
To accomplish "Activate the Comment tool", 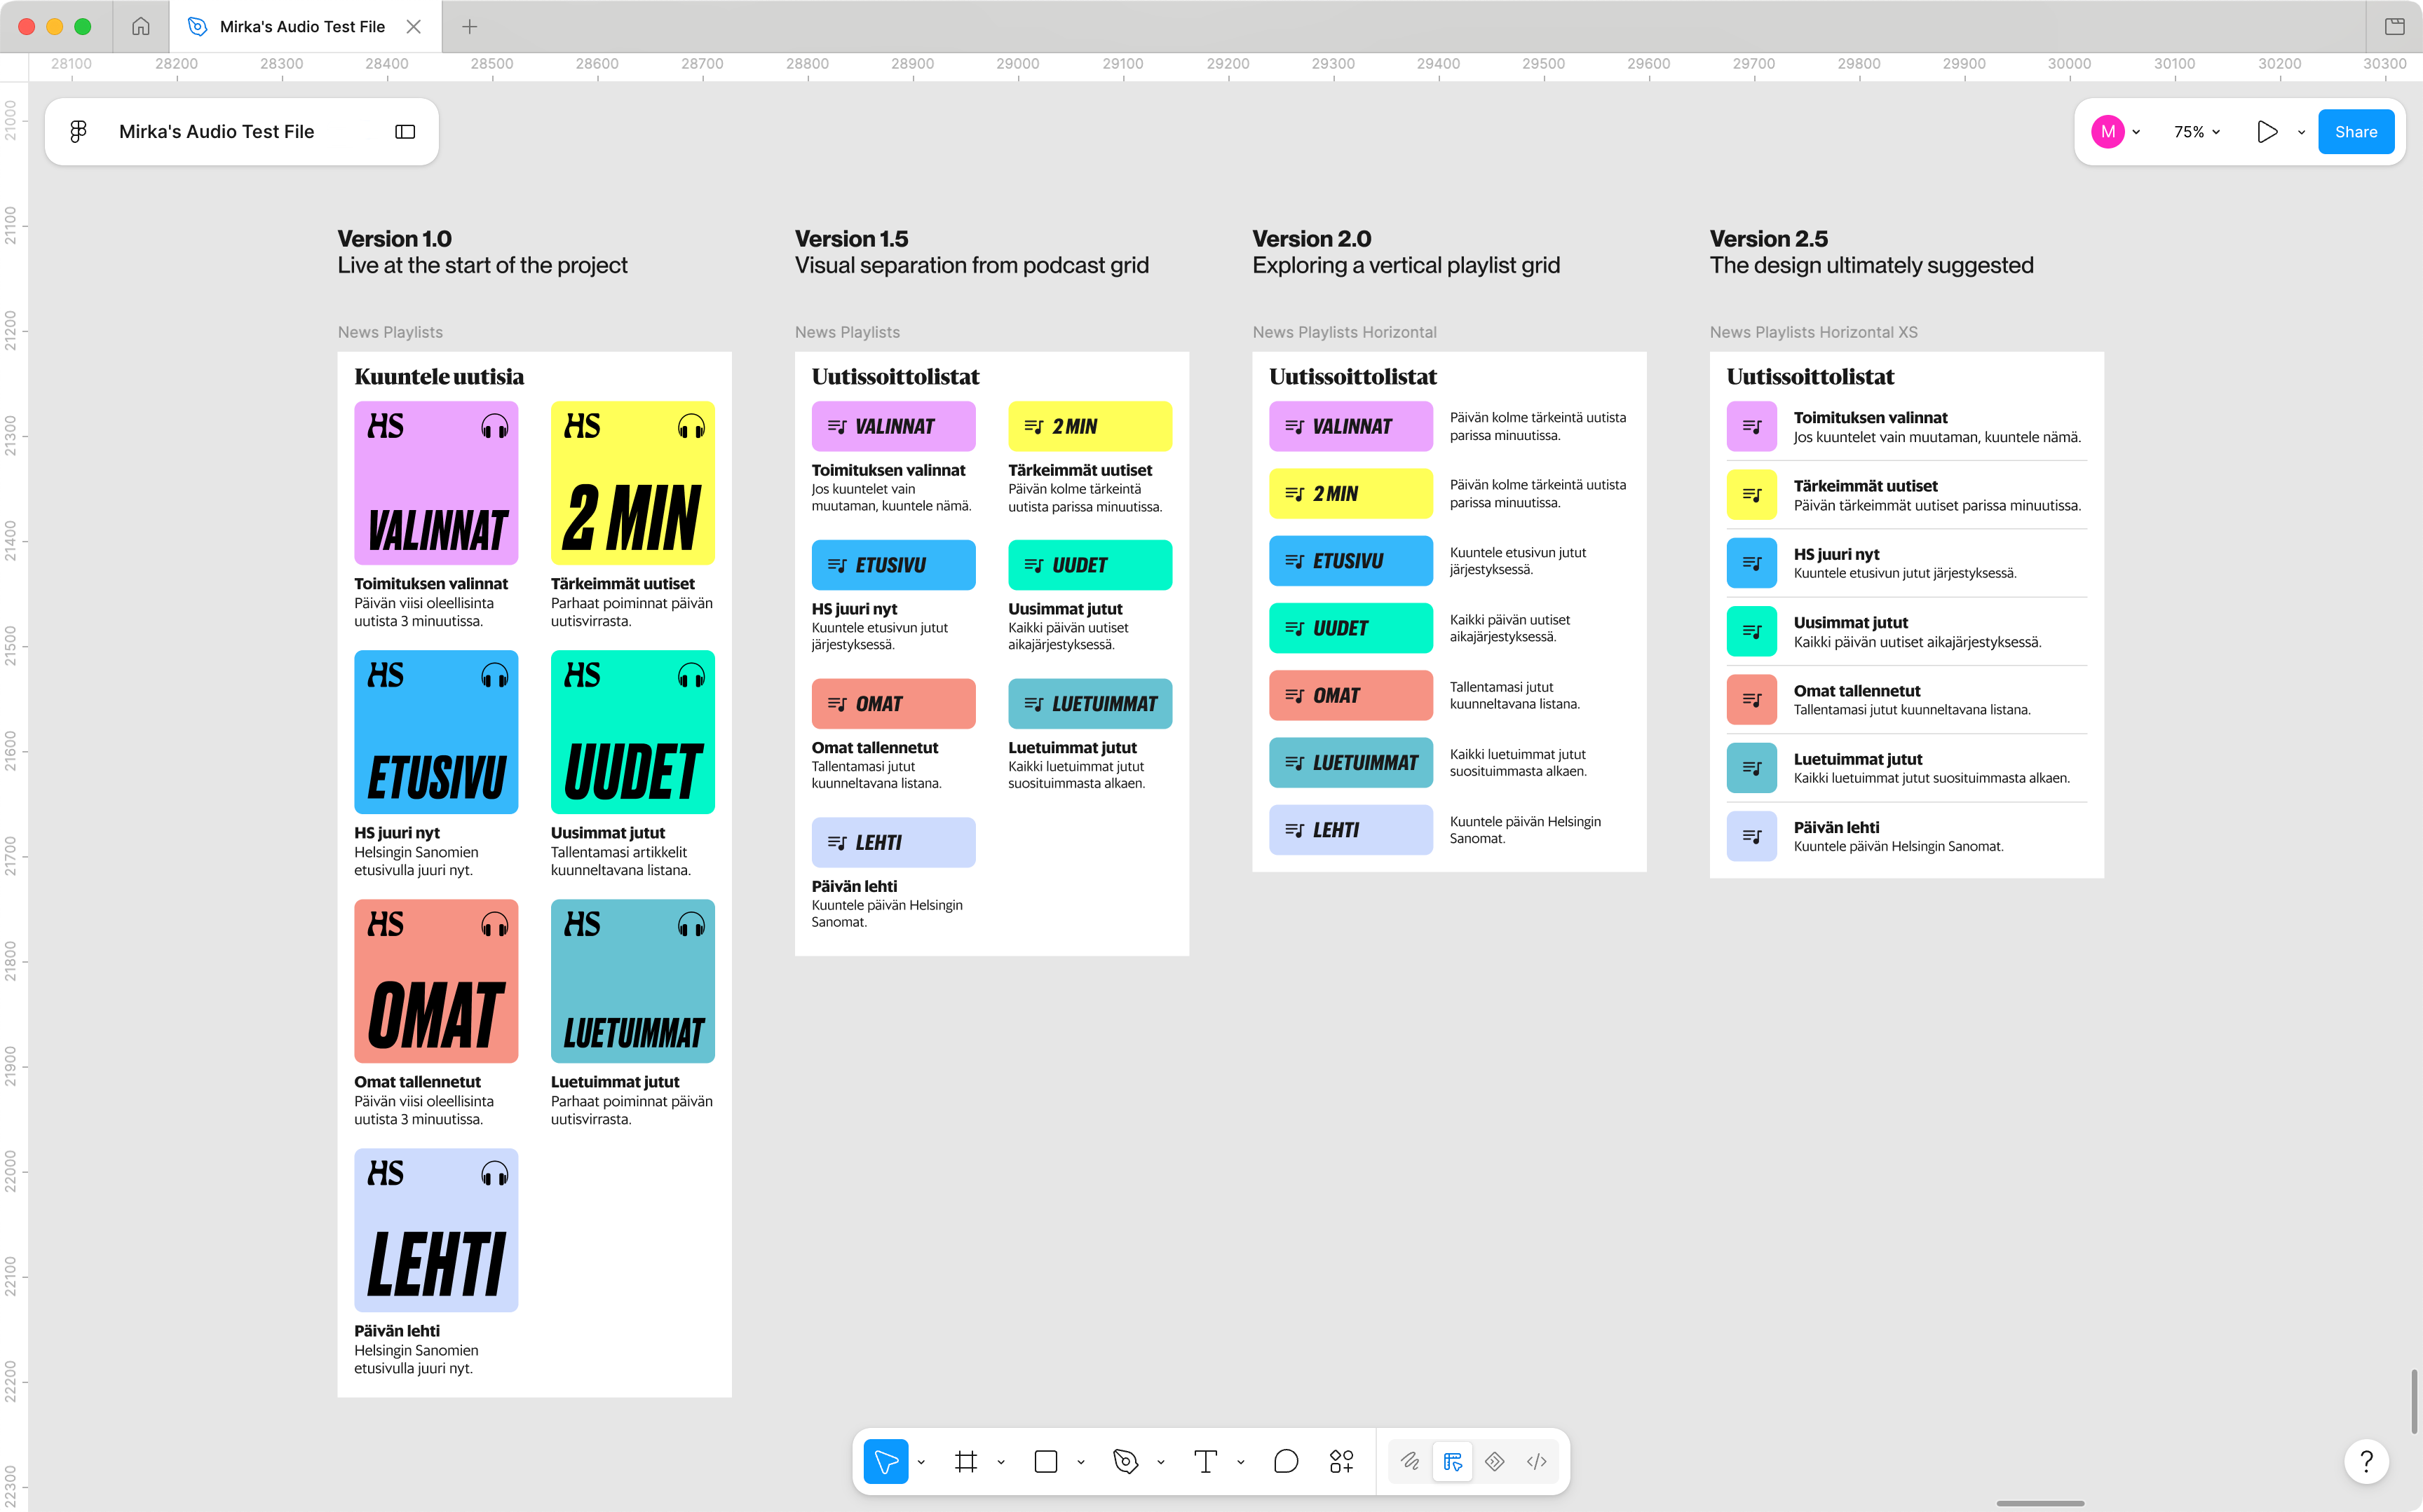I will point(1286,1461).
